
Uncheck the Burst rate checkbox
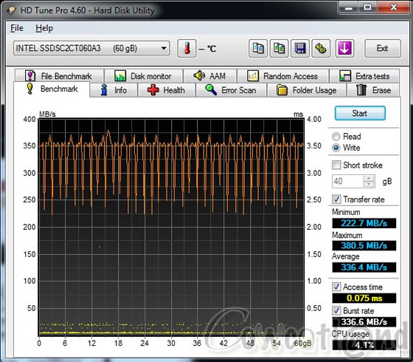[x=336, y=310]
